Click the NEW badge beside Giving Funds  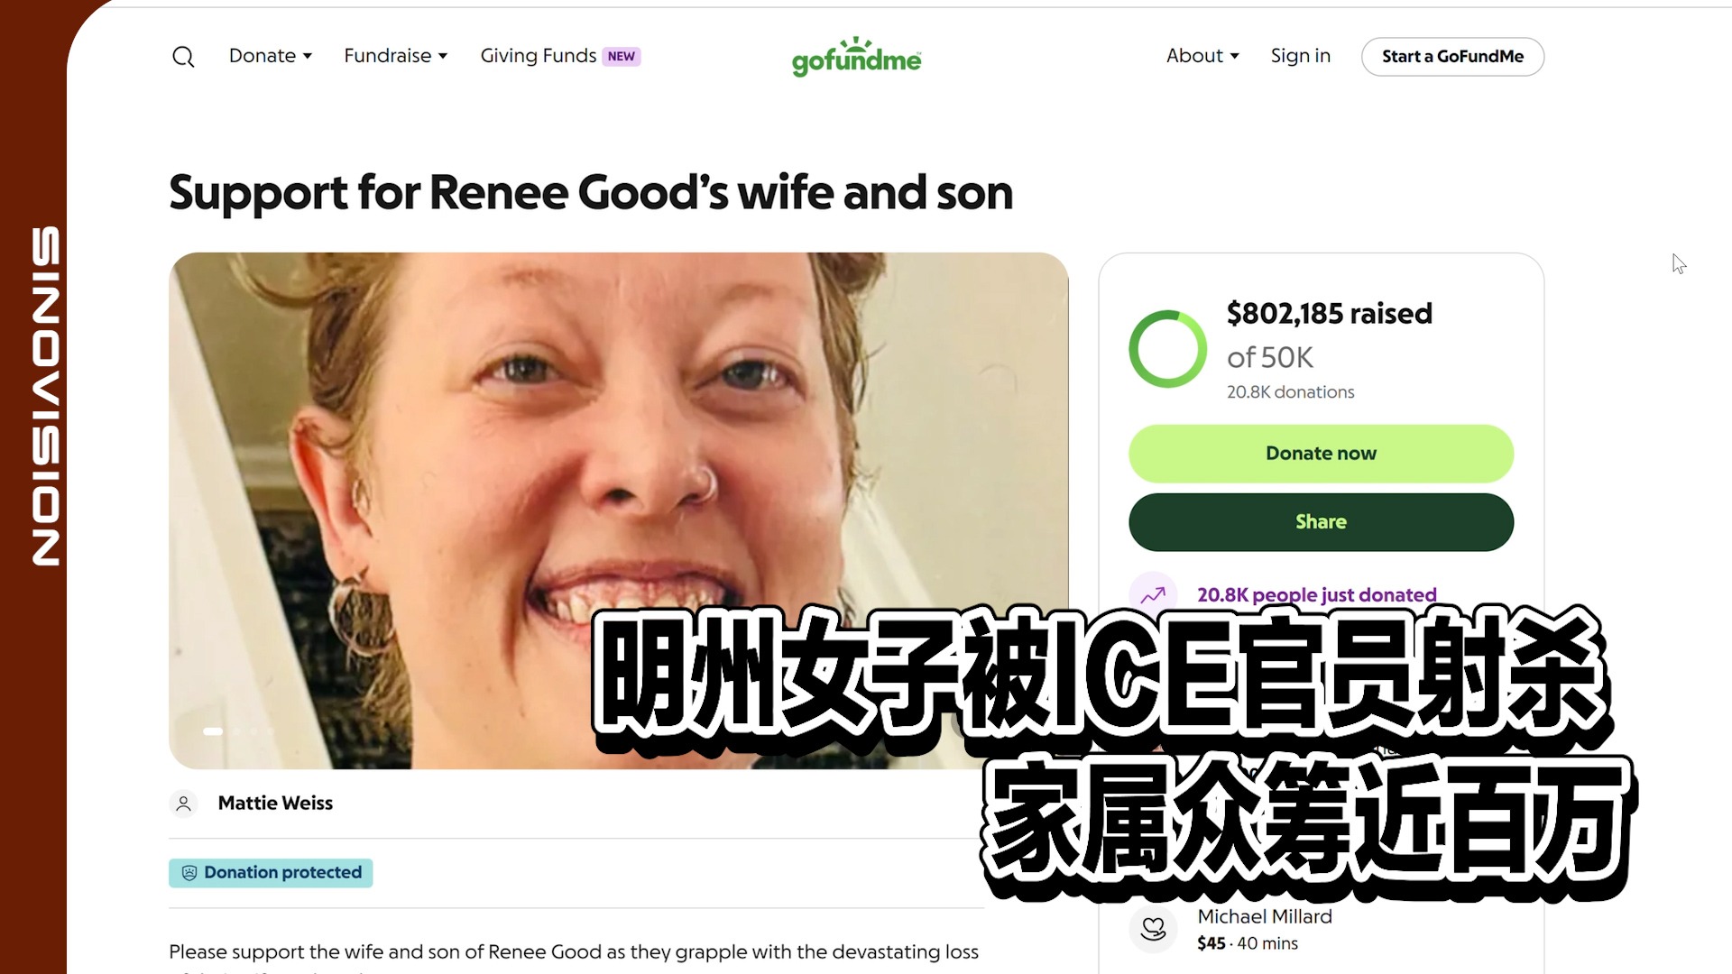[622, 56]
